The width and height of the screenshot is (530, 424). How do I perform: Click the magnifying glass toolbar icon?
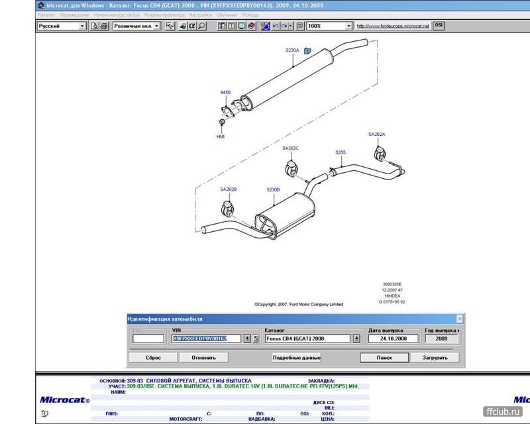click(201, 26)
